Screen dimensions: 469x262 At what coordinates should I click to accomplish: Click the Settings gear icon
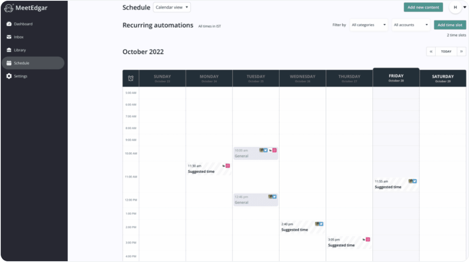click(x=9, y=76)
